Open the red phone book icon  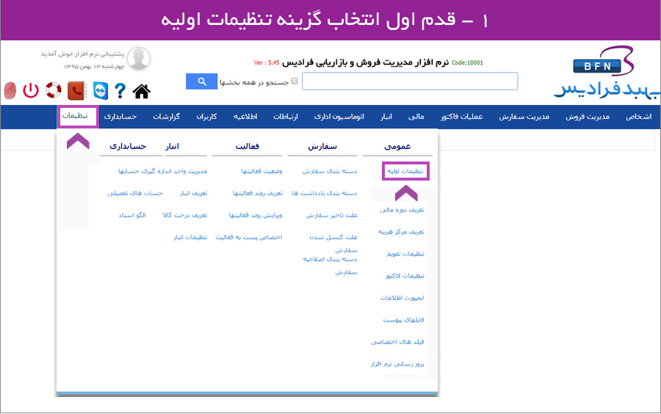(76, 91)
